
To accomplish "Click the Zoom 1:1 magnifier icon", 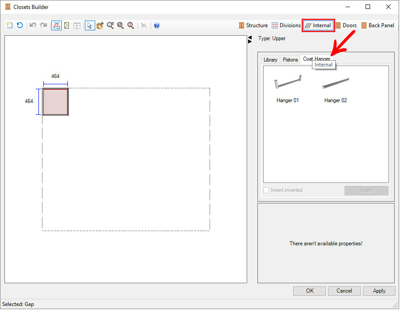I will click(131, 25).
